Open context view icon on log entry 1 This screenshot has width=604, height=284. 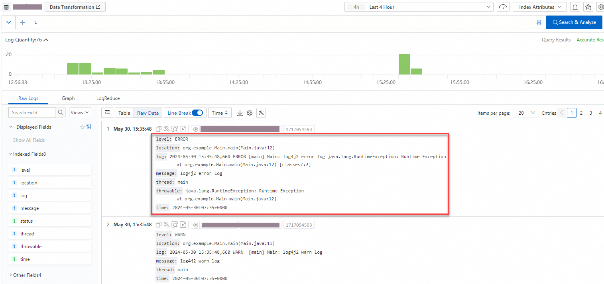pyautogui.click(x=175, y=129)
